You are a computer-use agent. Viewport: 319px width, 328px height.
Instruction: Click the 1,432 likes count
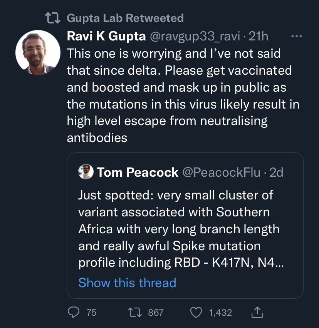coord(220,312)
